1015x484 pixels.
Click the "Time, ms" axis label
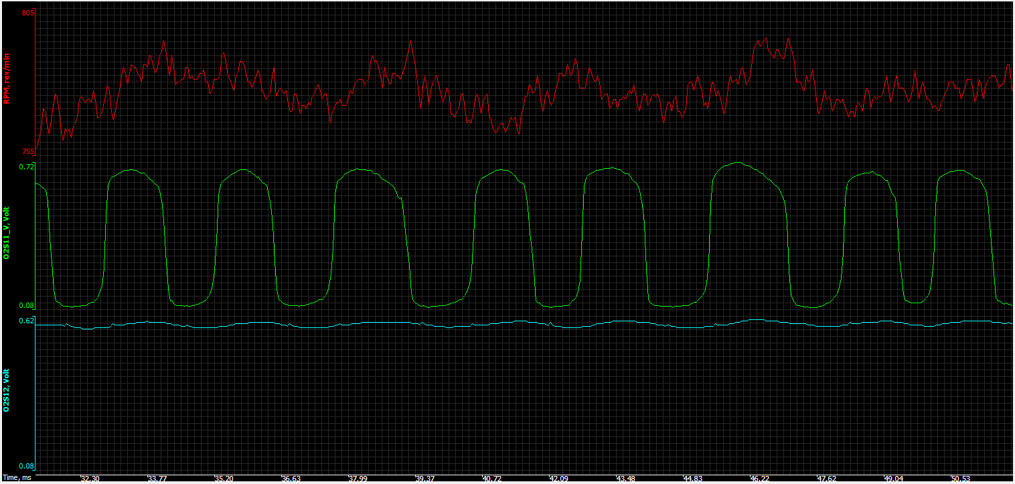16,479
